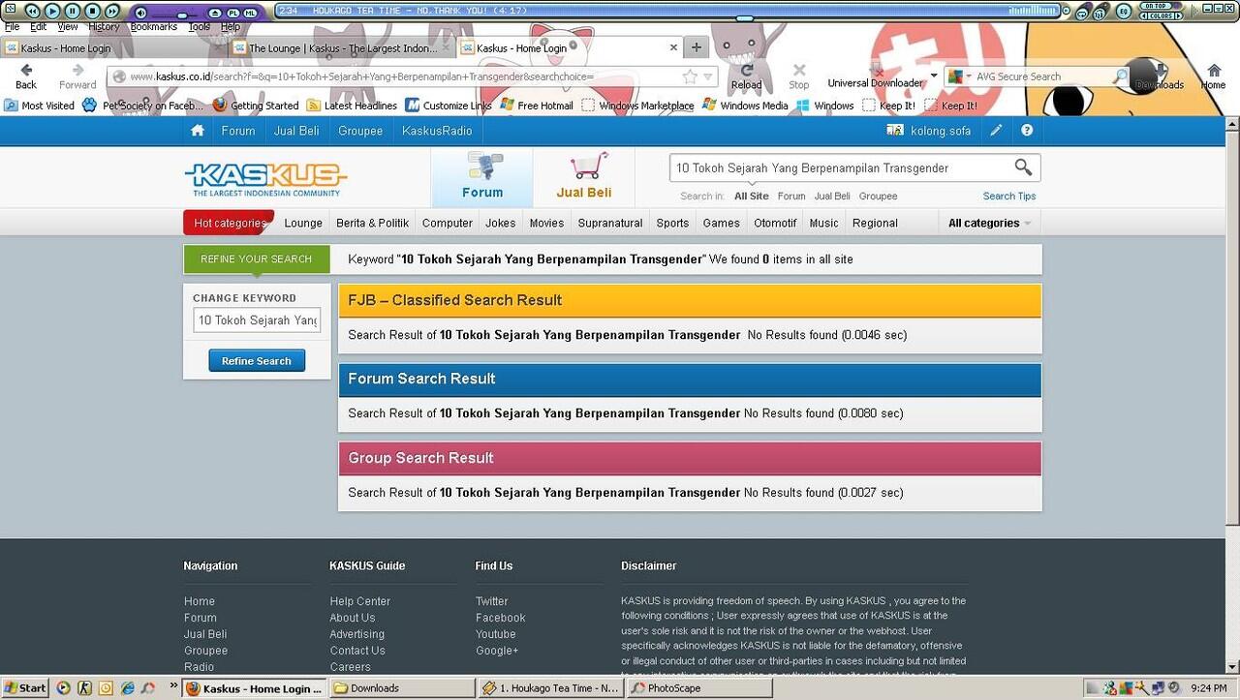Viewport: 1240px width, 700px height.
Task: Select the Groupee search-in option
Action: click(878, 196)
